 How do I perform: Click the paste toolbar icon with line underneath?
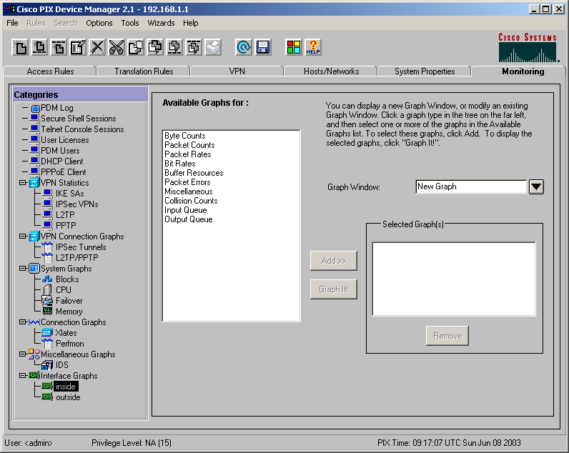pyautogui.click(x=174, y=47)
